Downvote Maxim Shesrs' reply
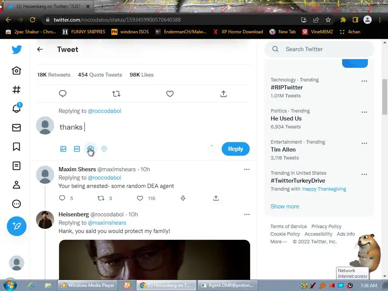Viewport: 388px width, 291px height. (x=183, y=198)
